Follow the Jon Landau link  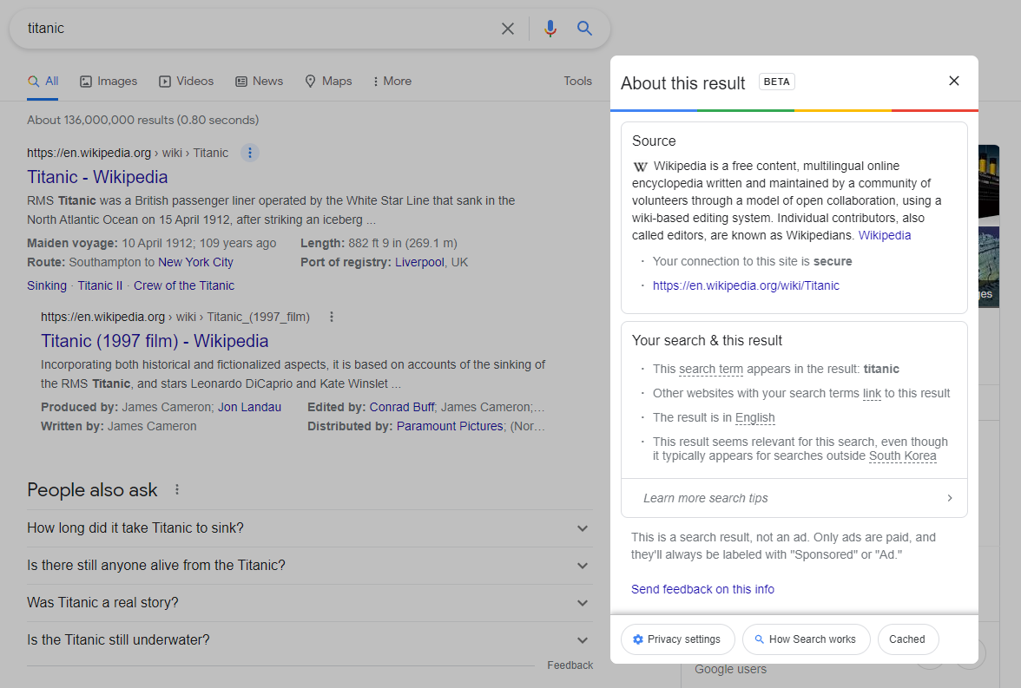[249, 408]
